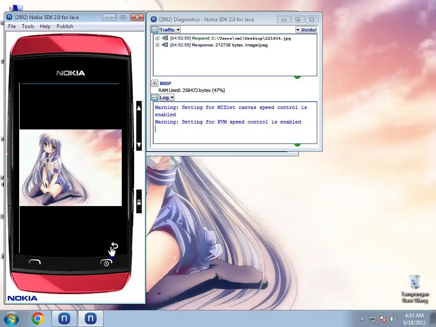Close the Nokia SDK emulator window
This screenshot has width=436, height=327.
click(x=137, y=17)
